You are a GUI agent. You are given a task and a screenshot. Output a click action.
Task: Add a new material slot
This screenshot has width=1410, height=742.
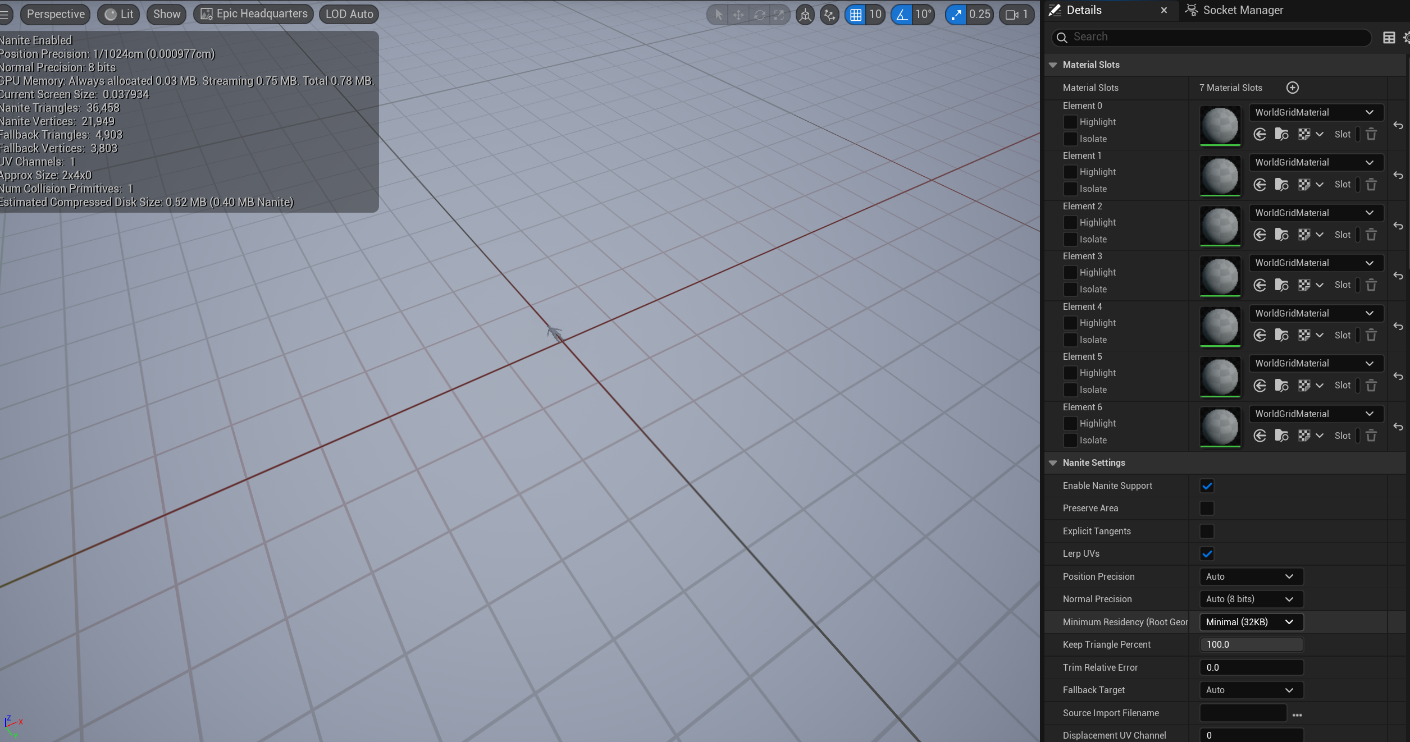tap(1292, 88)
